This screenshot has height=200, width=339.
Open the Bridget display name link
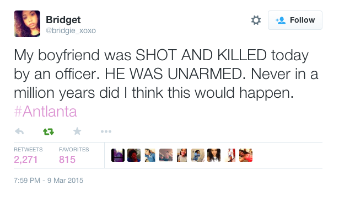(63, 20)
